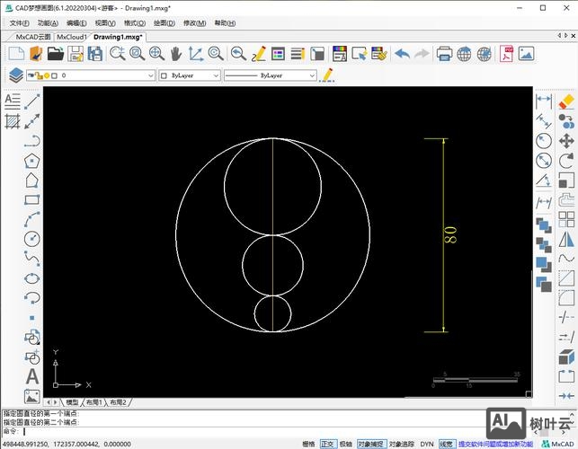Toggle 对象捕捉 object snap
Image resolution: width=578 pixels, height=449 pixels.
[370, 444]
